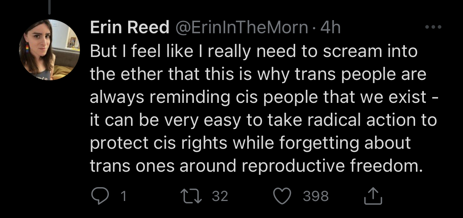Screen dimensions: 463x218
Task: Click the rainbow earring in the avatar photo
Action: pos(27,47)
